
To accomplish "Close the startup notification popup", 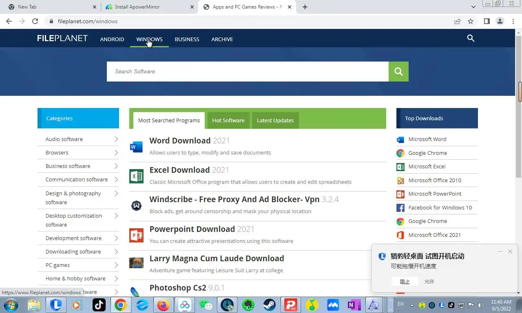I will pos(510,251).
